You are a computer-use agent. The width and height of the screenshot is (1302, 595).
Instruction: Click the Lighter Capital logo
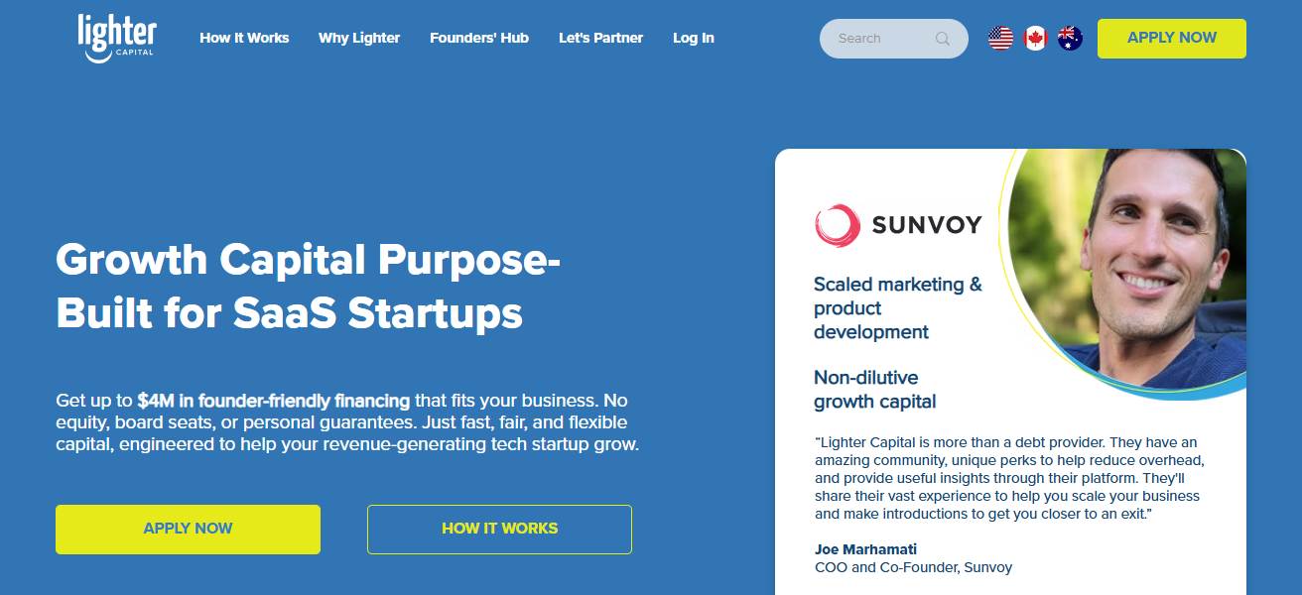click(117, 38)
